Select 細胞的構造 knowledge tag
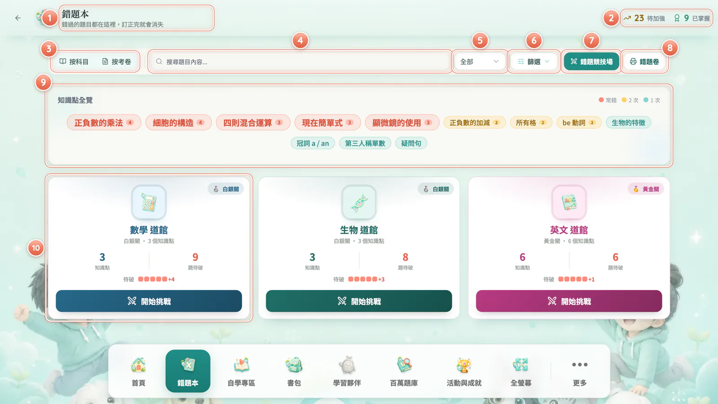This screenshot has width=718, height=404. point(179,123)
